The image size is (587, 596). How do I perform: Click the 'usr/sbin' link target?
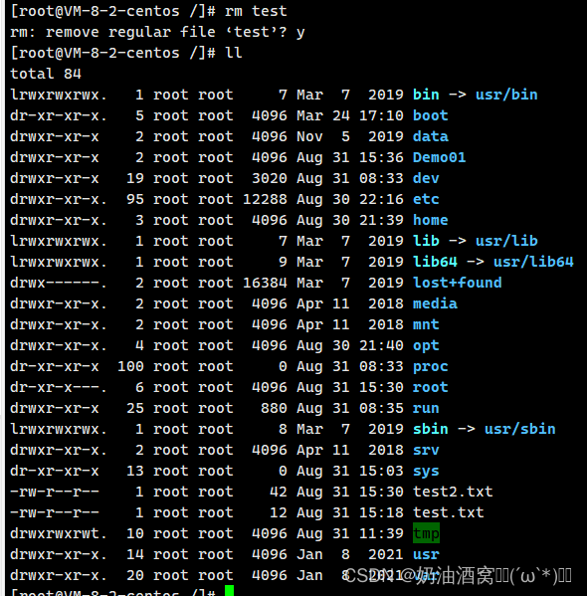519,429
